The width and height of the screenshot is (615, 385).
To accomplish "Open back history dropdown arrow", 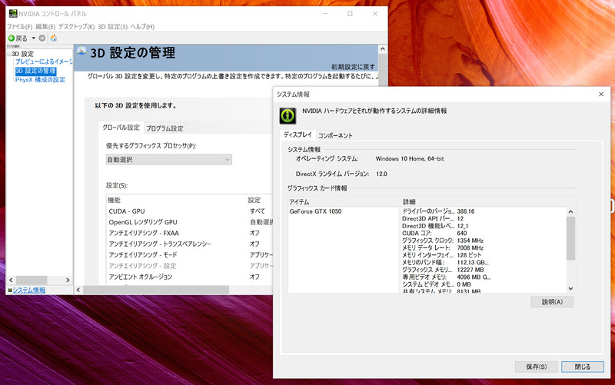I will (x=33, y=38).
